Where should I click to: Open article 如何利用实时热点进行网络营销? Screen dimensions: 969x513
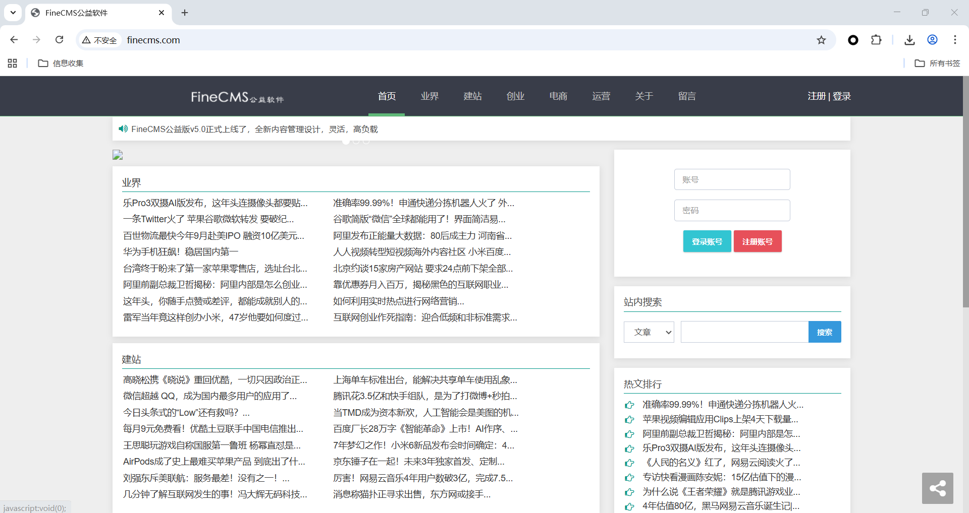point(399,301)
